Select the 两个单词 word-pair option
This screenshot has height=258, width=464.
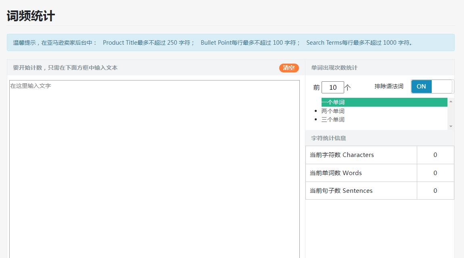point(332,111)
